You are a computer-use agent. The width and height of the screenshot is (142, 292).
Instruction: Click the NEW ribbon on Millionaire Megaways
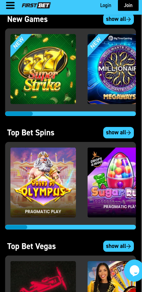tap(96, 43)
